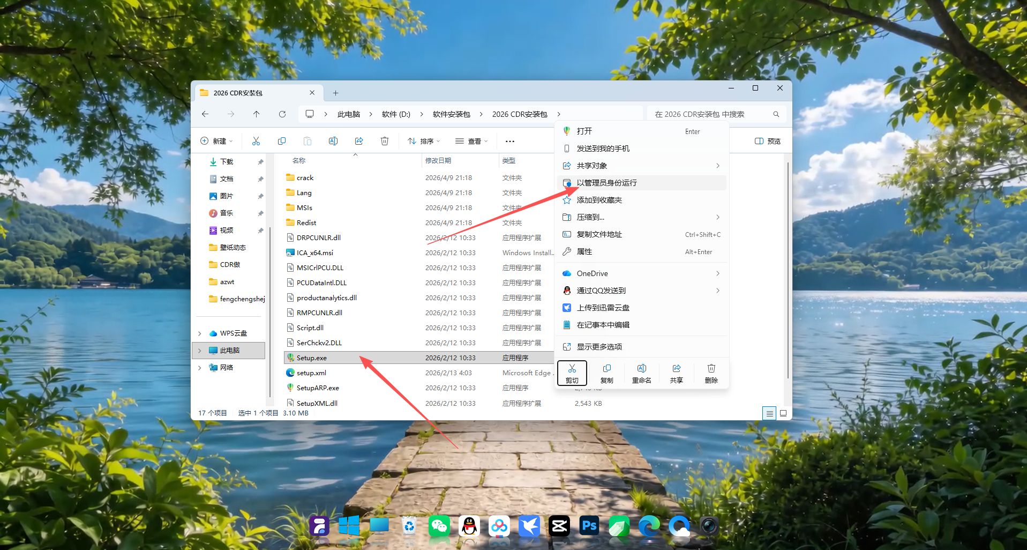Click the chevron after 2026 CDR安装包 in the address bar

(559, 114)
